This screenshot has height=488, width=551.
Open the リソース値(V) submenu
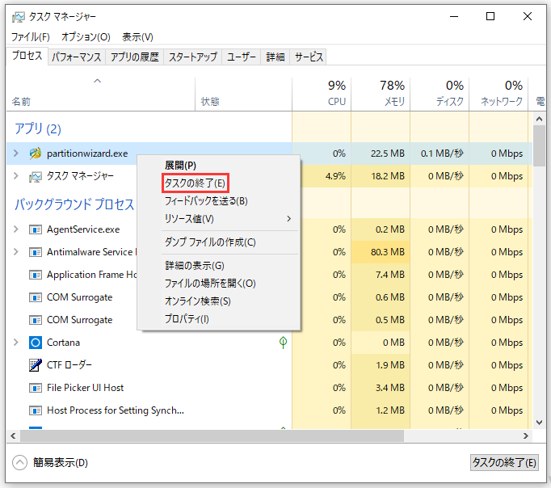click(219, 218)
